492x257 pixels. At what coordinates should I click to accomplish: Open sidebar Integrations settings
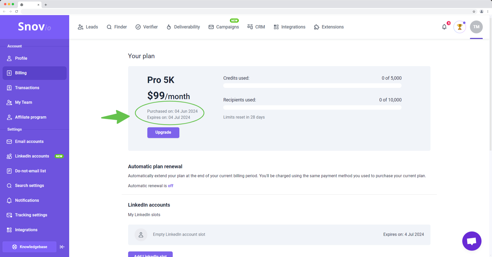pyautogui.click(x=35, y=230)
